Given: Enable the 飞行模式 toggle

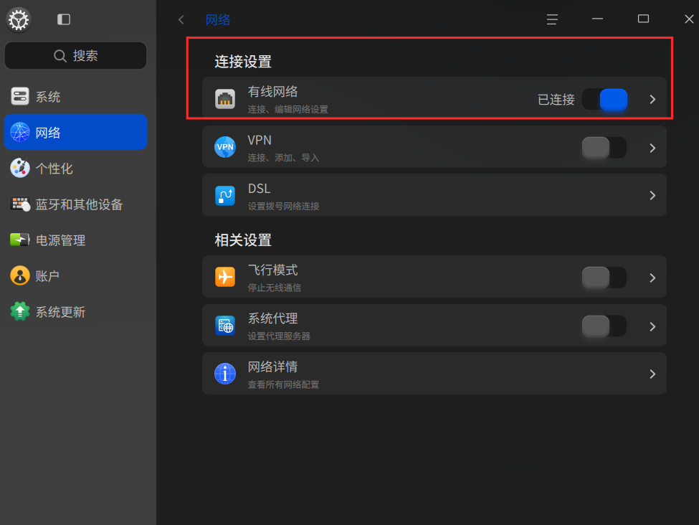Looking at the screenshot, I should (x=604, y=278).
